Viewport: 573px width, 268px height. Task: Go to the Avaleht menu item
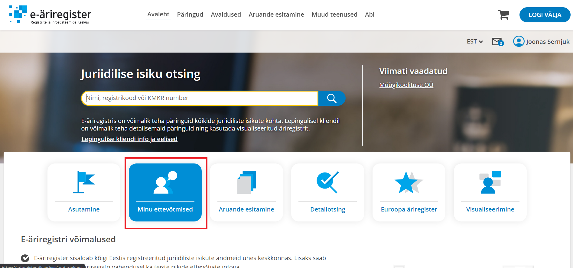(x=158, y=14)
